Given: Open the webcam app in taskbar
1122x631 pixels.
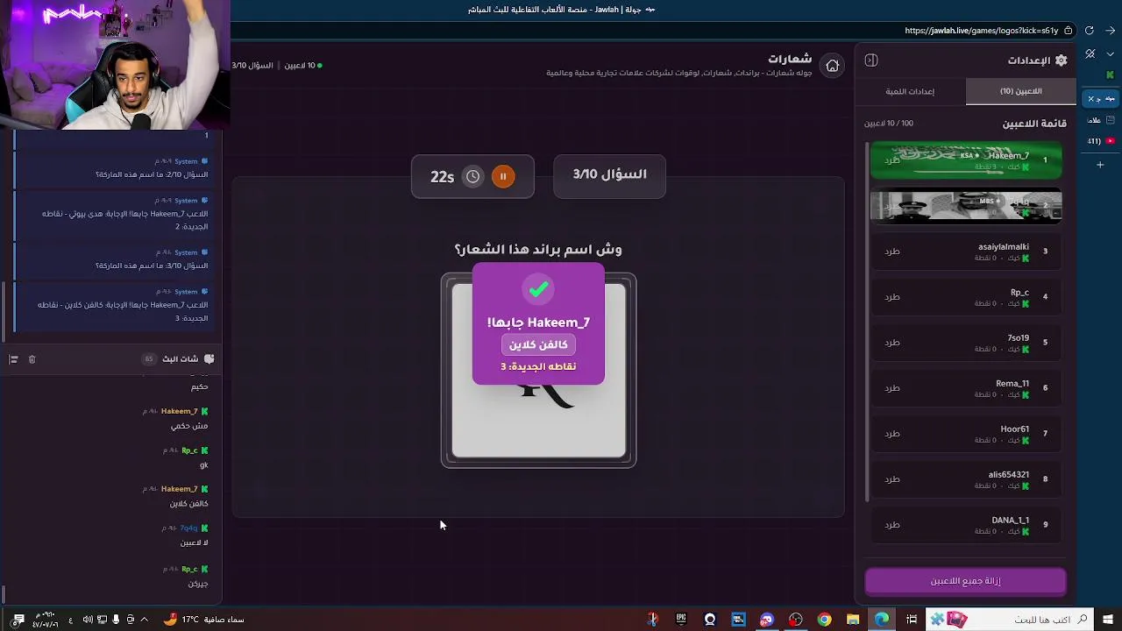Looking at the screenshot, I should [x=710, y=620].
